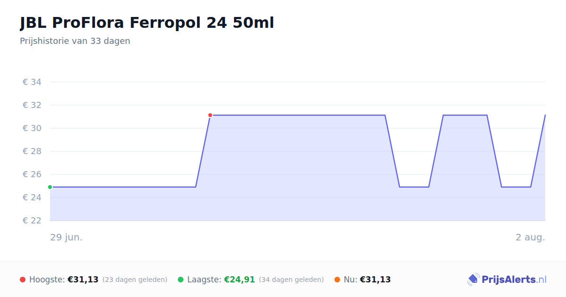The image size is (566, 297).
Task: Click the 34 dagen geleden text
Action: click(x=291, y=280)
